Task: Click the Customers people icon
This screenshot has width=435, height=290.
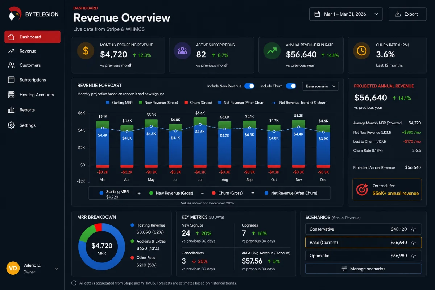Action: coord(11,65)
